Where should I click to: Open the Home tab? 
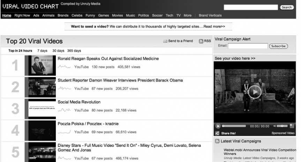(x=7, y=16)
